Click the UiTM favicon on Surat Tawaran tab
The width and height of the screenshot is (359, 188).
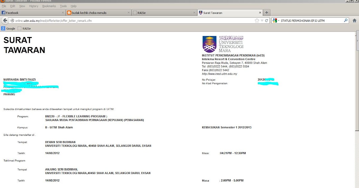point(200,13)
